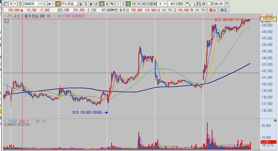Image resolution: width=278 pixels, height=151 pixels.
Task: Open the market type '주' dropdown arrow
Action: [x=15, y=4]
